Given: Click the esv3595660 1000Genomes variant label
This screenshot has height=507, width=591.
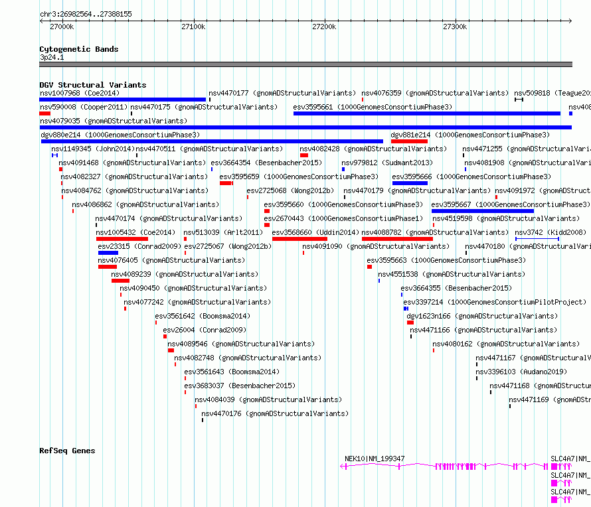Looking at the screenshot, I should click(343, 204).
